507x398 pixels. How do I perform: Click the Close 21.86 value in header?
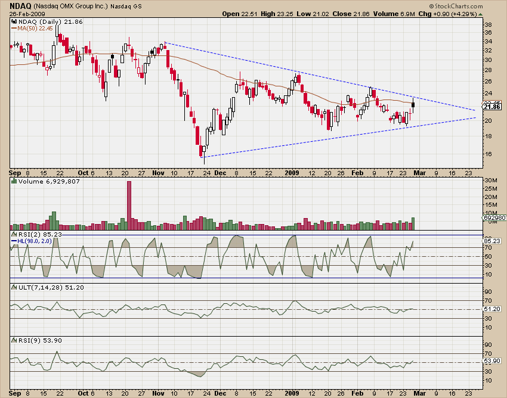(x=351, y=14)
